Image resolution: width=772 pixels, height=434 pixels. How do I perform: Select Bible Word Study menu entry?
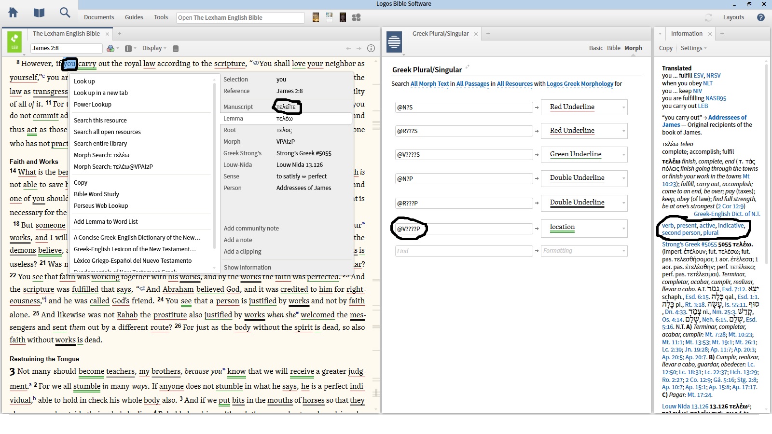[96, 194]
